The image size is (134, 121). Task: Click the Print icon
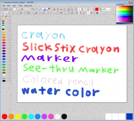click(10, 9)
